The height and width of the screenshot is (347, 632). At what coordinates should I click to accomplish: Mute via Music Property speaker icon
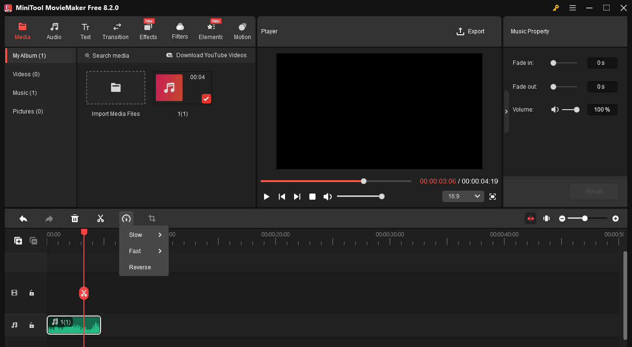[x=555, y=110]
